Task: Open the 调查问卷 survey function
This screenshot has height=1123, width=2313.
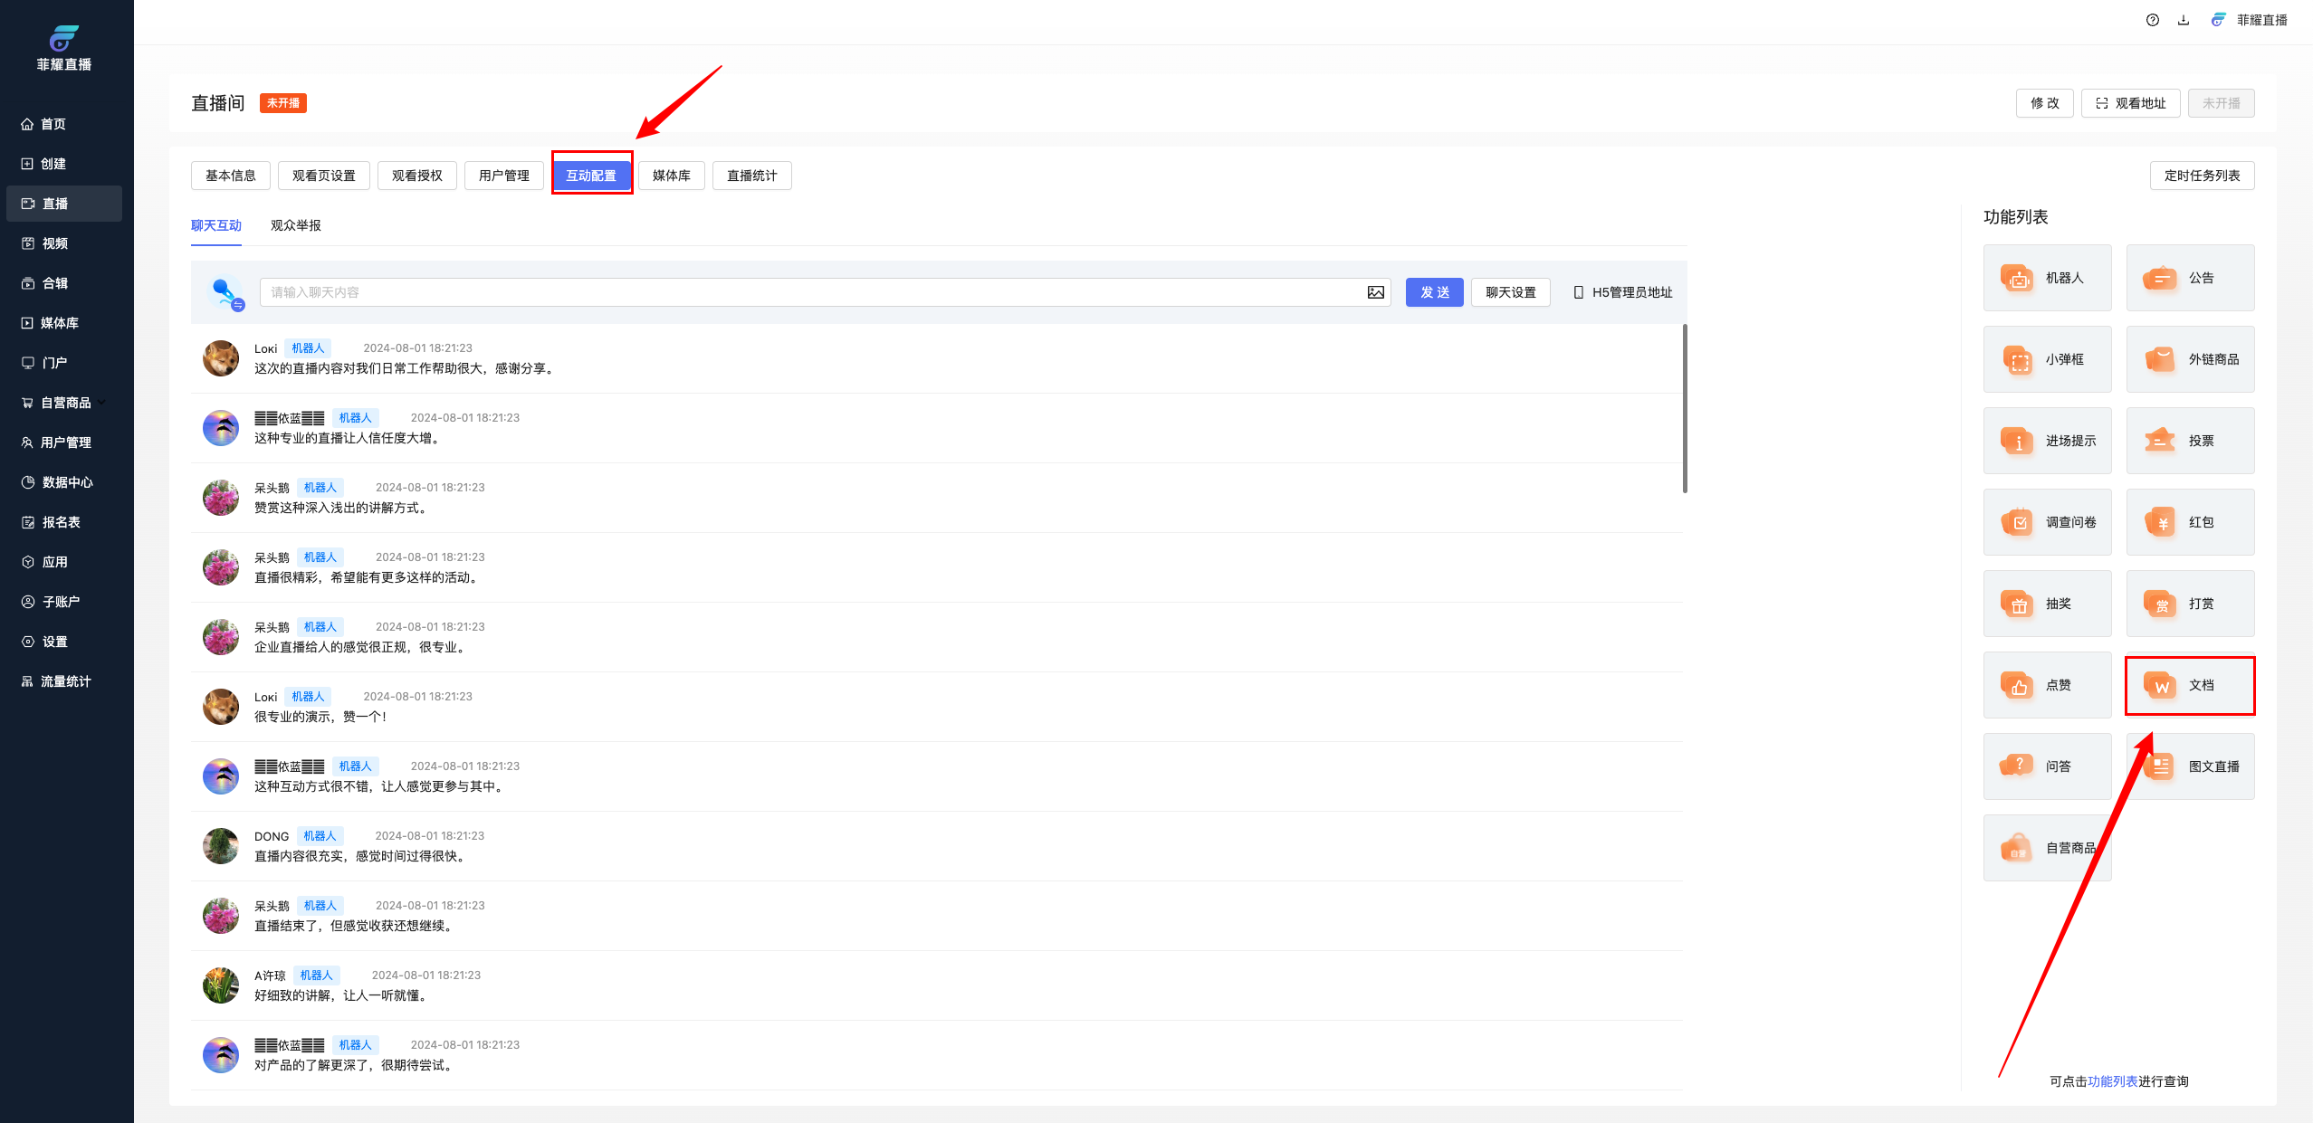Action: (2047, 522)
